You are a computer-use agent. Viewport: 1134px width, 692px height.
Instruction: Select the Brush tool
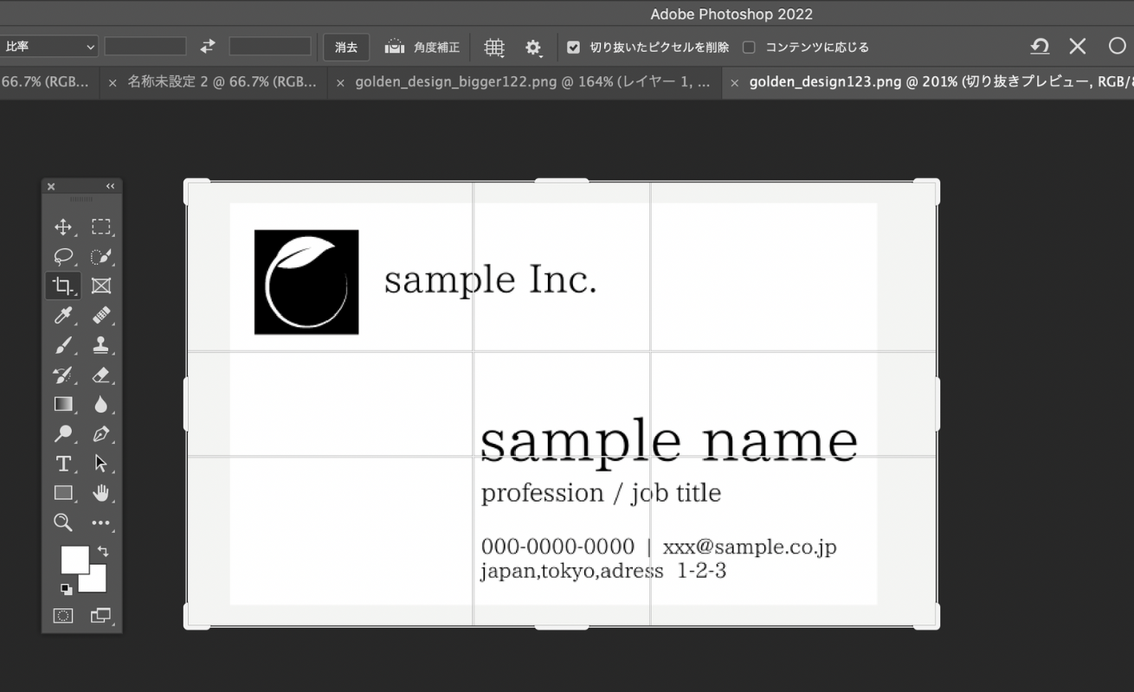coord(63,345)
